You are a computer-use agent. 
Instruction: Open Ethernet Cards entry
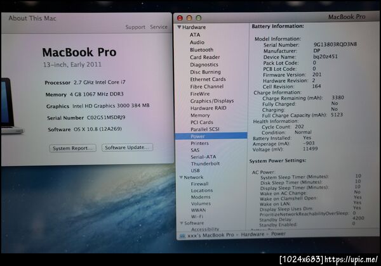(208, 79)
